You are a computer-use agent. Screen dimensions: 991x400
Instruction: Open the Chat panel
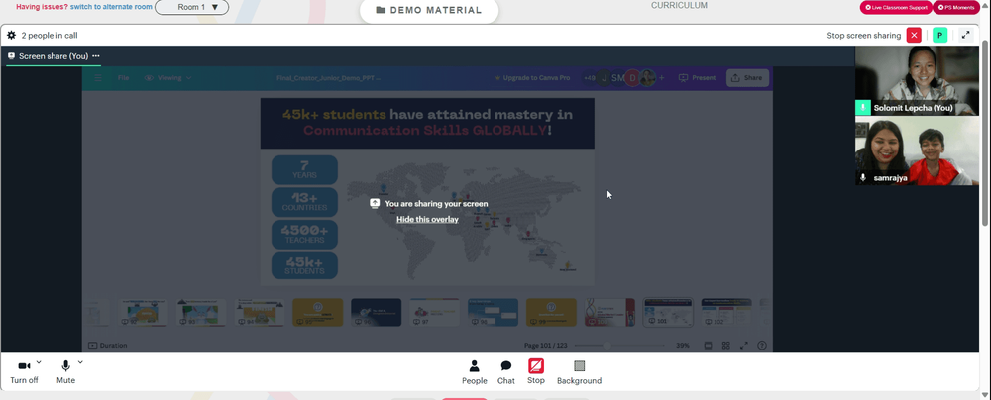click(506, 372)
